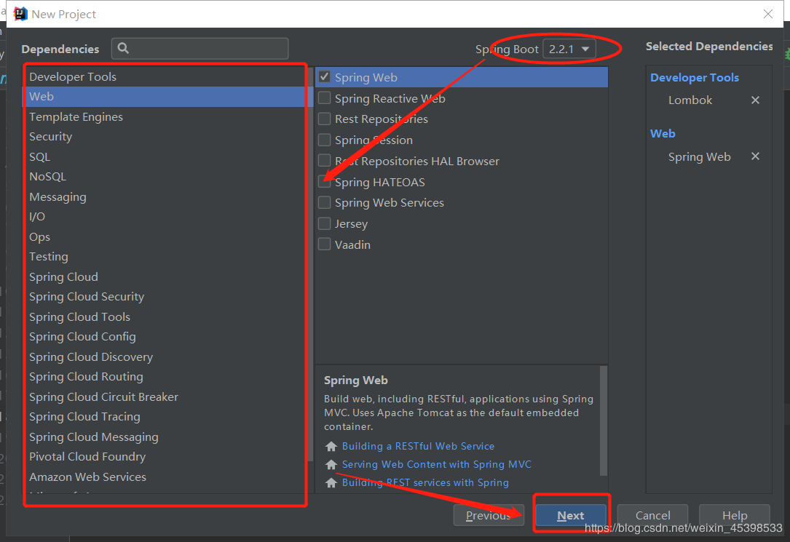Open Serving Web Content with Spring MVC link
790x542 pixels.
coord(436,464)
